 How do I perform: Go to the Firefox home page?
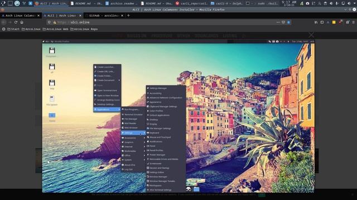[x=22, y=22]
